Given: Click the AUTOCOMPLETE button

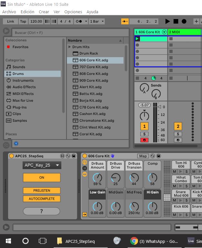Looking at the screenshot, I should click(42, 199).
